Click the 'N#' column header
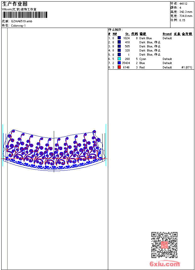Viewport: 195px width, 270px height. click(x=115, y=34)
